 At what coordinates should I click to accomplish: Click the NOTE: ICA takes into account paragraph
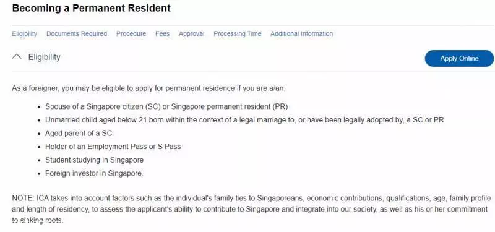click(x=252, y=209)
